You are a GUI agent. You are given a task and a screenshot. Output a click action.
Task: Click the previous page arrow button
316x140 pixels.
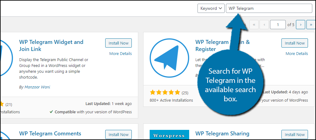click(264, 25)
